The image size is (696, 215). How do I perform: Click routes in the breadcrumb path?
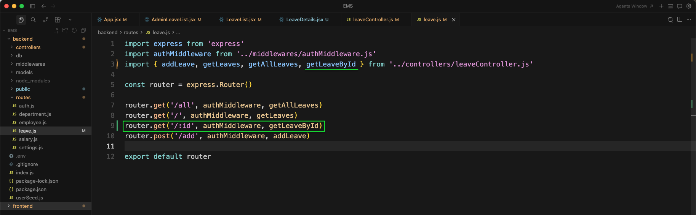coord(131,33)
